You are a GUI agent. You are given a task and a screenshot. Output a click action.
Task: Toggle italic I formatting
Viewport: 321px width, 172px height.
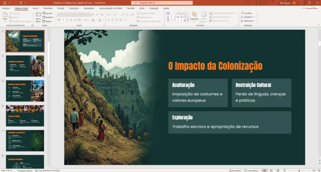point(63,20)
